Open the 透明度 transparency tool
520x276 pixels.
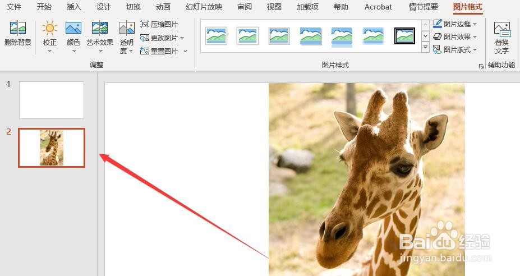click(126, 38)
